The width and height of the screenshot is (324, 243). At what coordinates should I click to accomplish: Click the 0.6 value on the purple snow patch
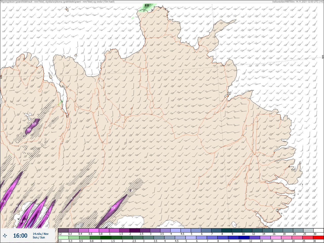click(29, 129)
